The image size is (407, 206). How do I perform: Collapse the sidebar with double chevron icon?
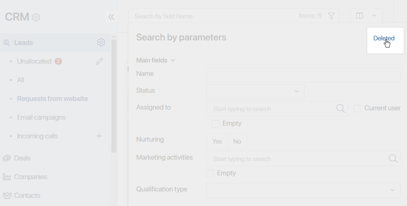pyautogui.click(x=111, y=17)
